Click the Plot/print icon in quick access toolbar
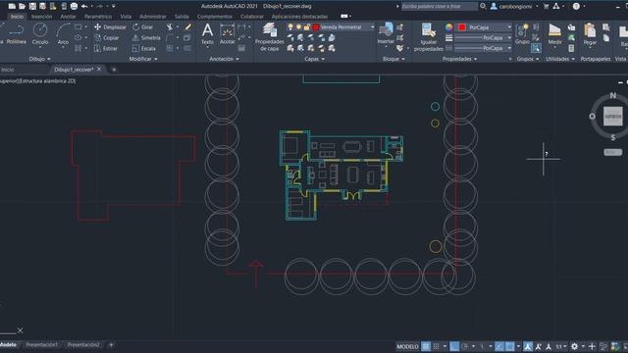 tap(75, 7)
